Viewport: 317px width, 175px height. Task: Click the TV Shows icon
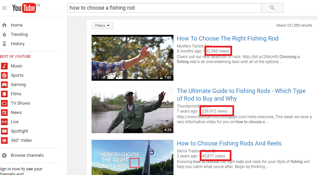click(x=4, y=103)
